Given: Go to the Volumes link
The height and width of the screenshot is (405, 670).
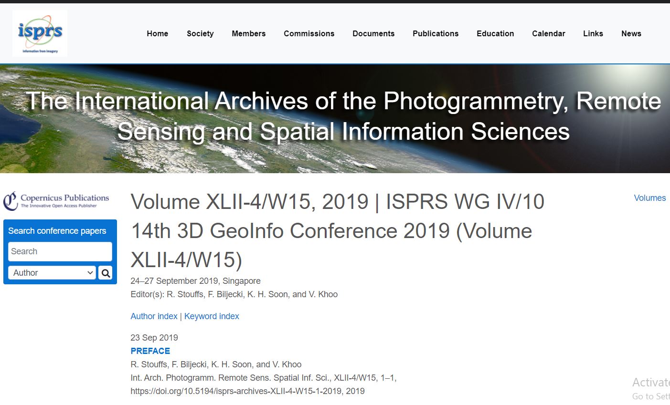Looking at the screenshot, I should tap(650, 198).
